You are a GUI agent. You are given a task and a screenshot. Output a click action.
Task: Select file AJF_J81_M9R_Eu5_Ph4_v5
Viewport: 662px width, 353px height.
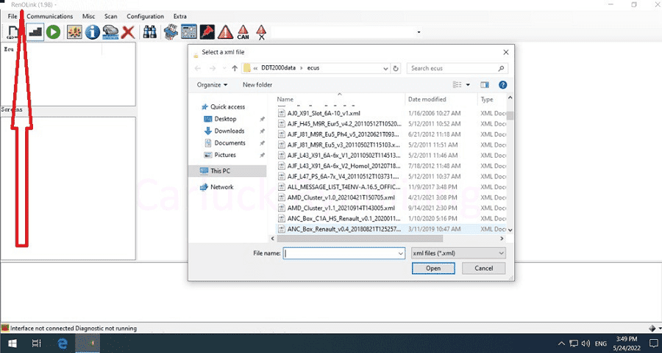[x=344, y=134]
